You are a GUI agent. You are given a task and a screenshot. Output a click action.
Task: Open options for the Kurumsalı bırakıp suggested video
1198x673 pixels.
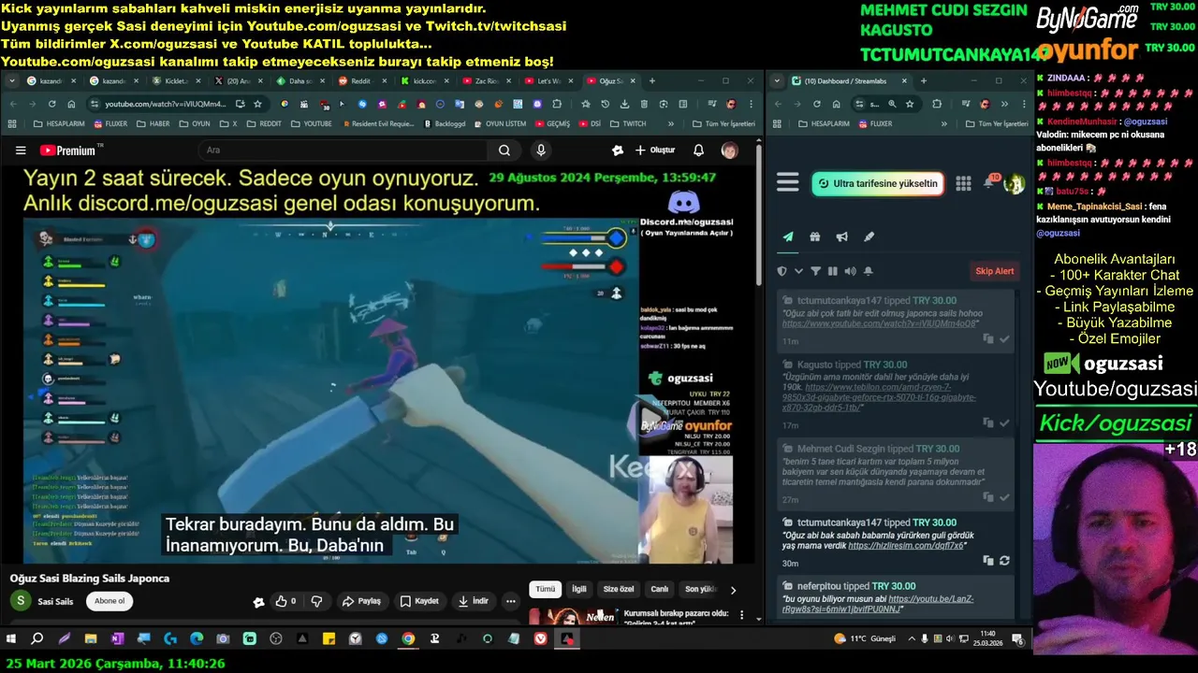coord(742,616)
